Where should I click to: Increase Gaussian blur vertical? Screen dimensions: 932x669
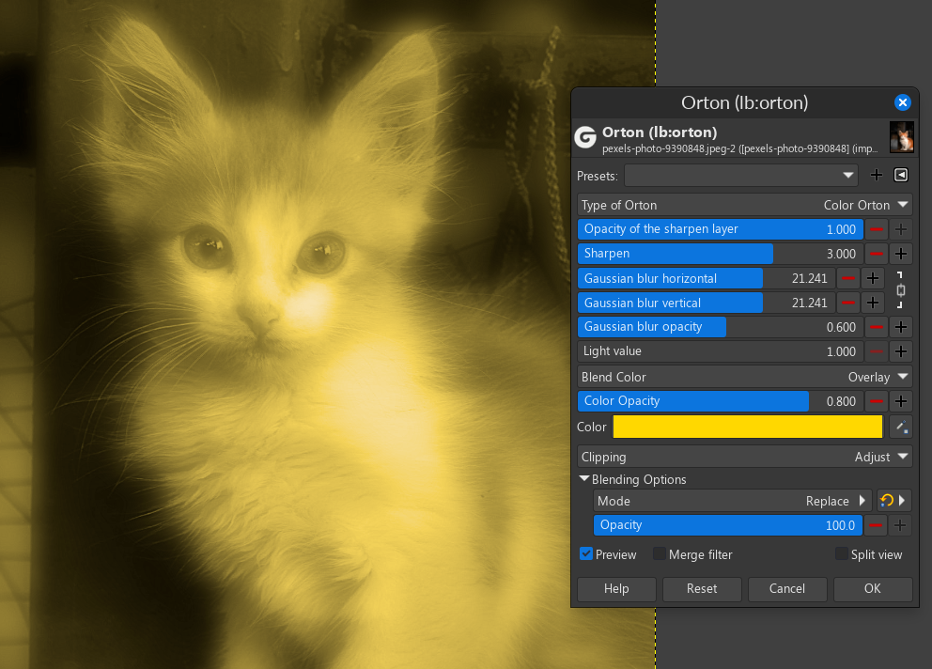[873, 303]
